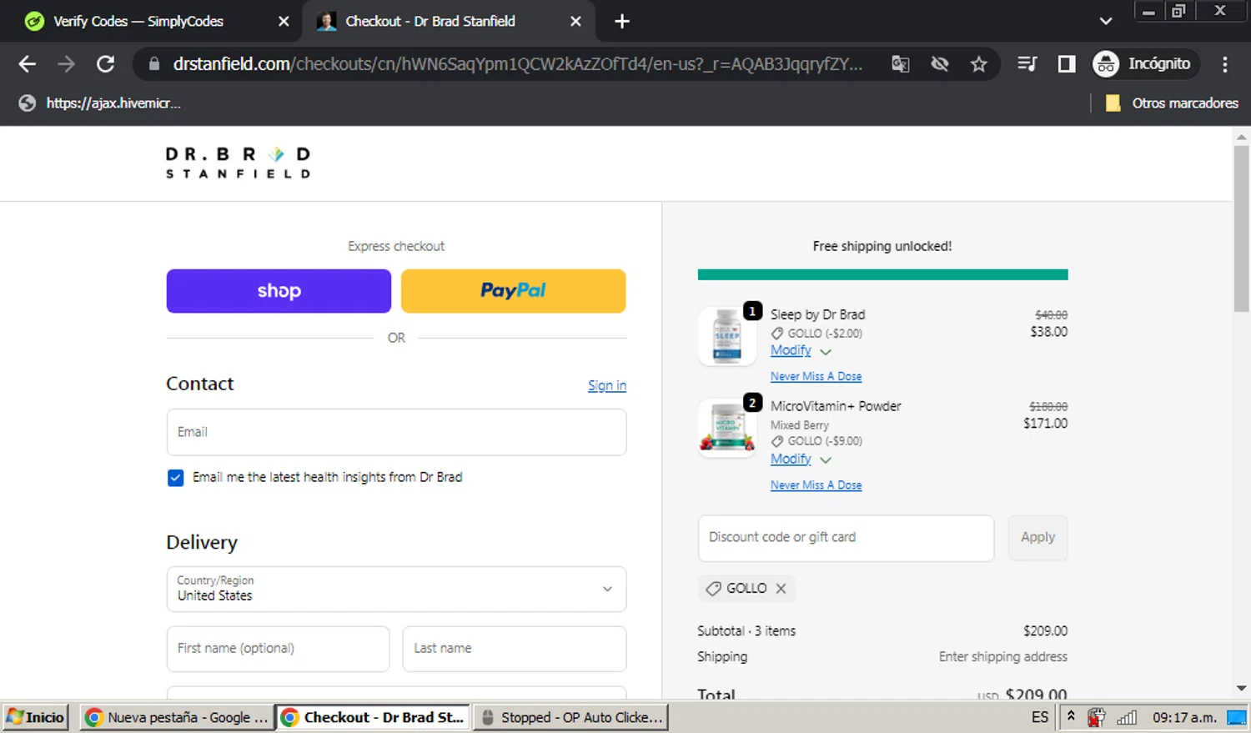Expand the tab search chevron
This screenshot has height=733, width=1251.
[1105, 22]
